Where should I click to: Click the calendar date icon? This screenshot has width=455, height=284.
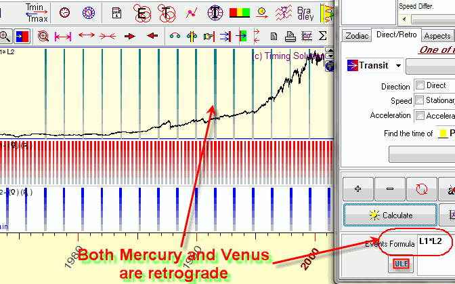click(116, 12)
